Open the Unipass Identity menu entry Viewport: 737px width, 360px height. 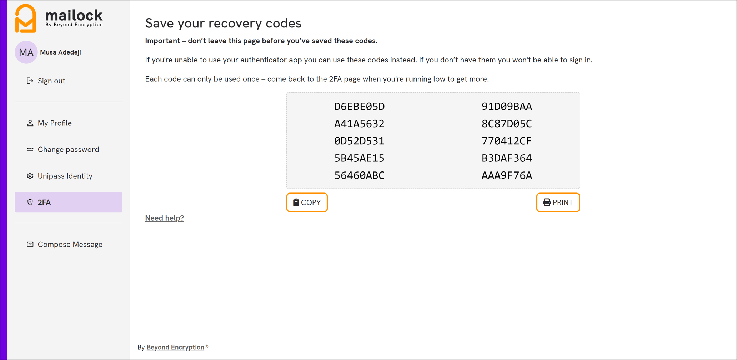click(x=65, y=176)
